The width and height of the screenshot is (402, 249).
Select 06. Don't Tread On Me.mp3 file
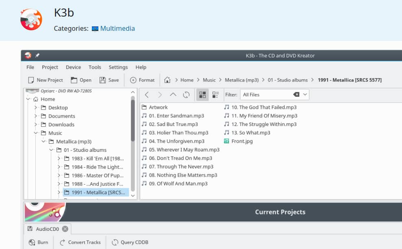coord(177,158)
